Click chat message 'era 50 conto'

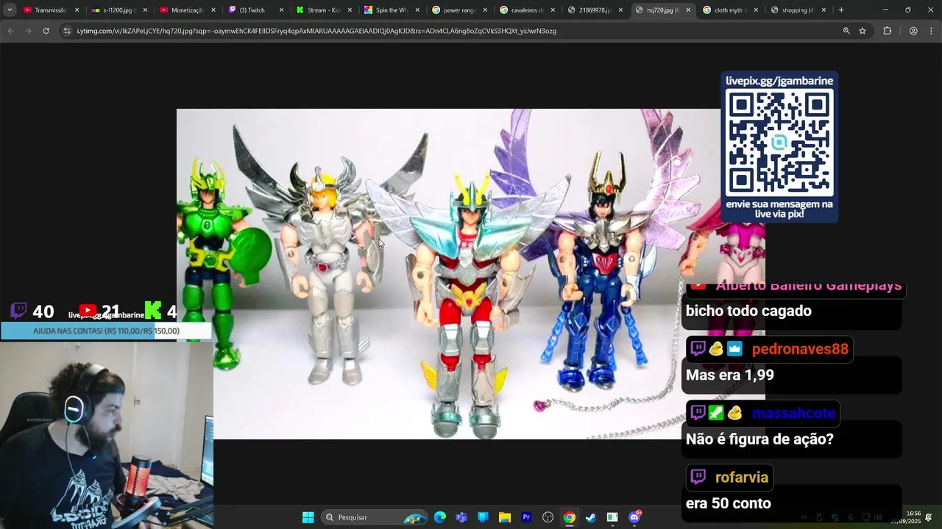pos(729,504)
